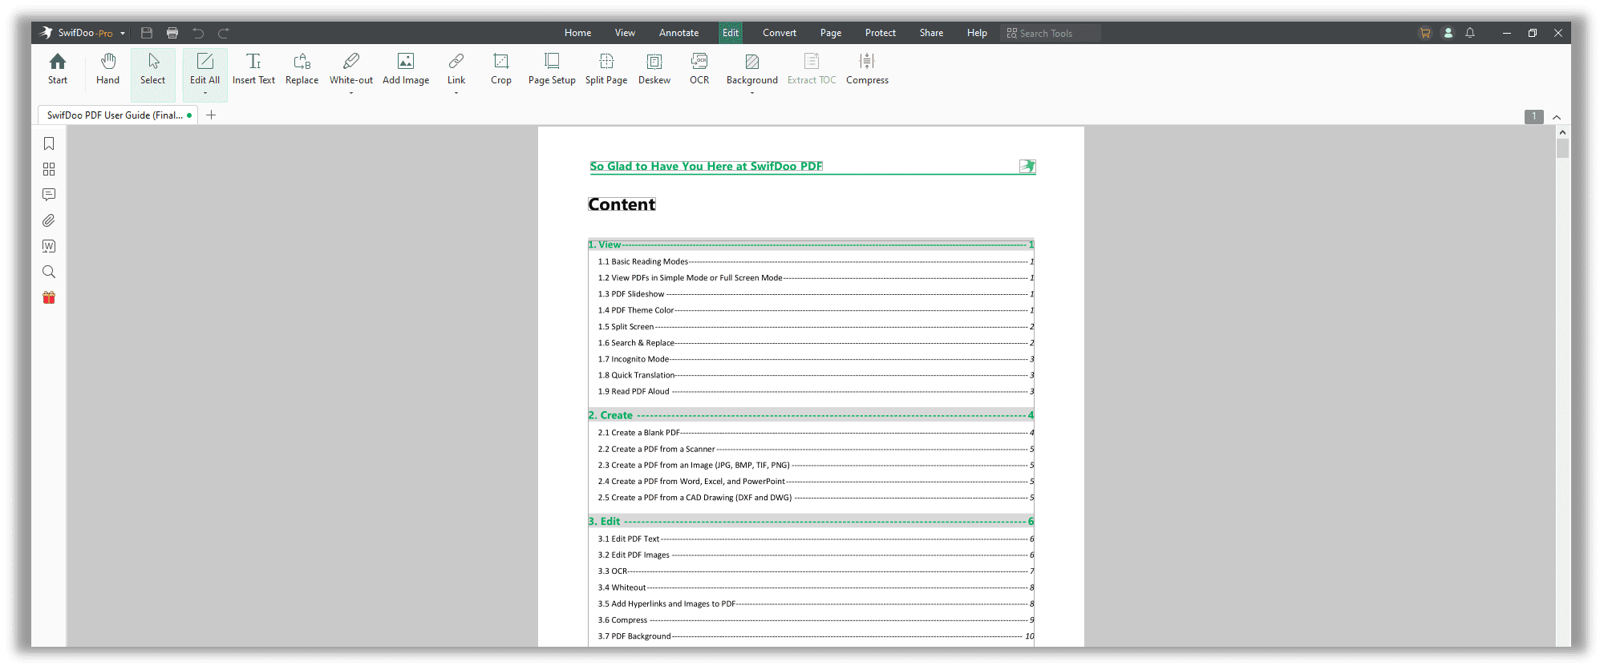Click the Search Tools field
Viewport: 1604px width, 670px height.
[x=1051, y=33]
